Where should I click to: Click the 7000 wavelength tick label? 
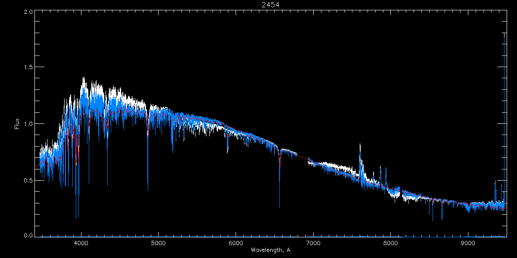313,243
